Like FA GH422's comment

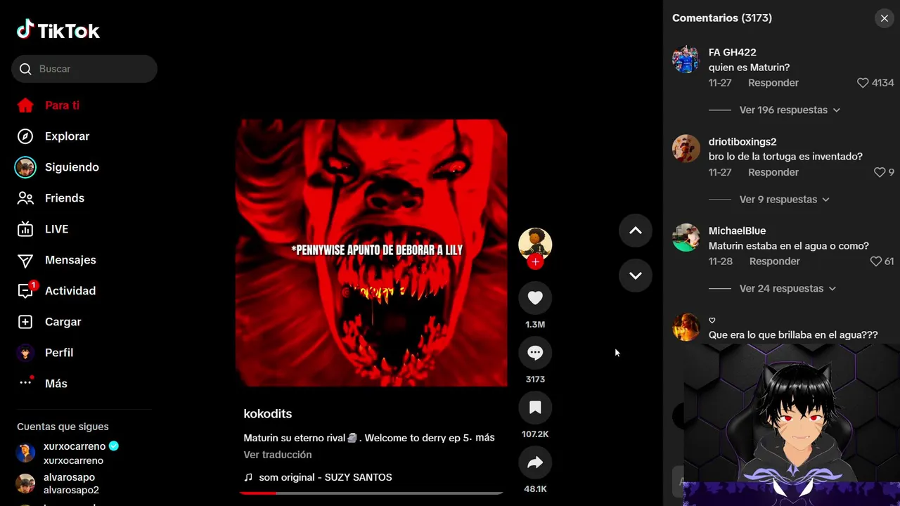863,83
